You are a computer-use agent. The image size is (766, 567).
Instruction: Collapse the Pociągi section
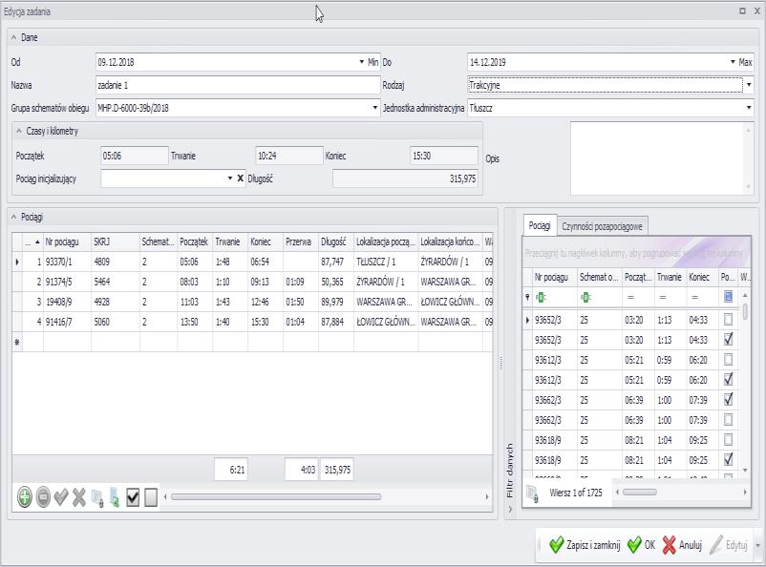click(13, 217)
